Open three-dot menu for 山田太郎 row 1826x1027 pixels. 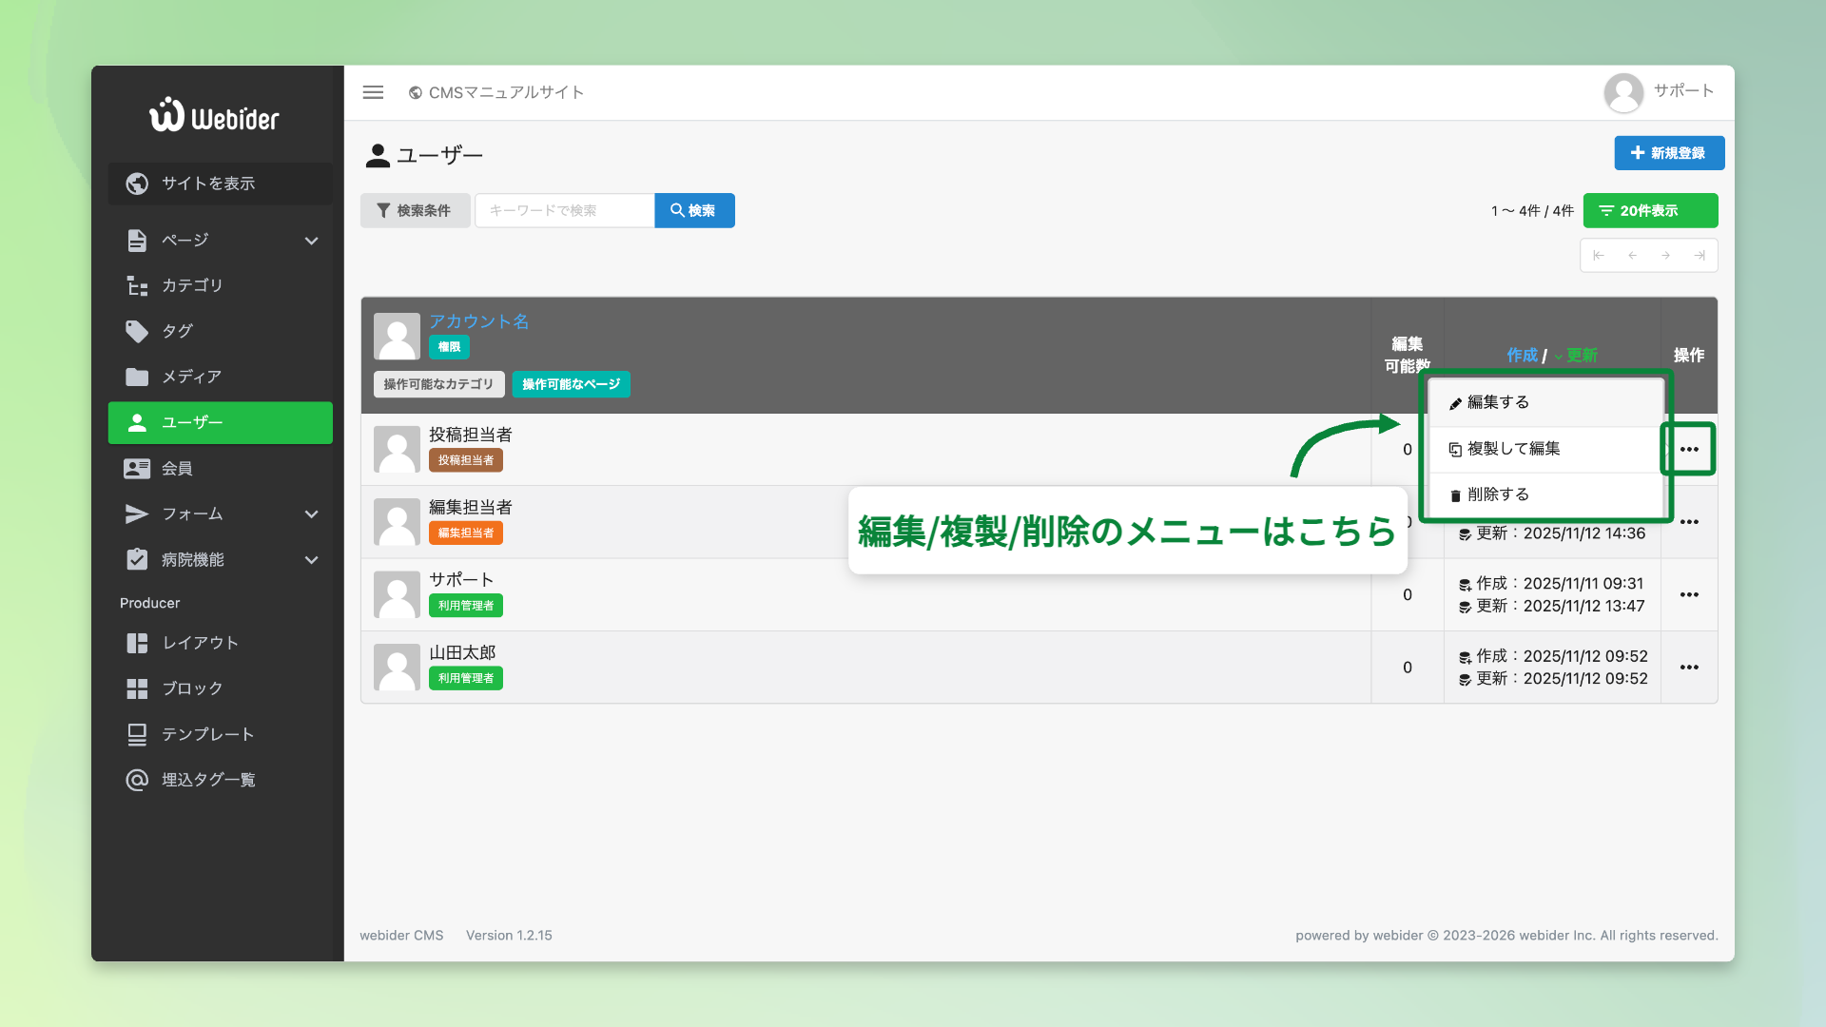pos(1689,668)
